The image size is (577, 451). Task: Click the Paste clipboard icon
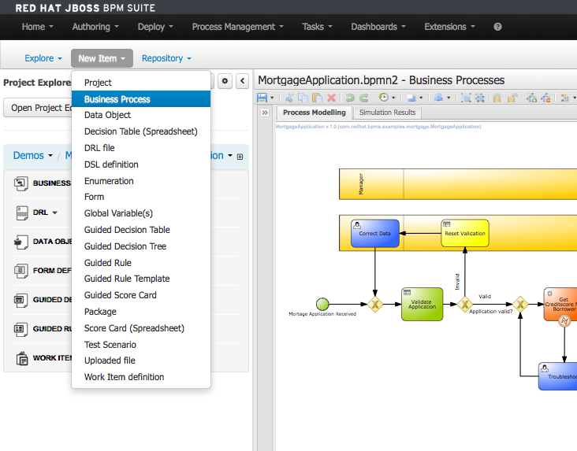pos(317,98)
